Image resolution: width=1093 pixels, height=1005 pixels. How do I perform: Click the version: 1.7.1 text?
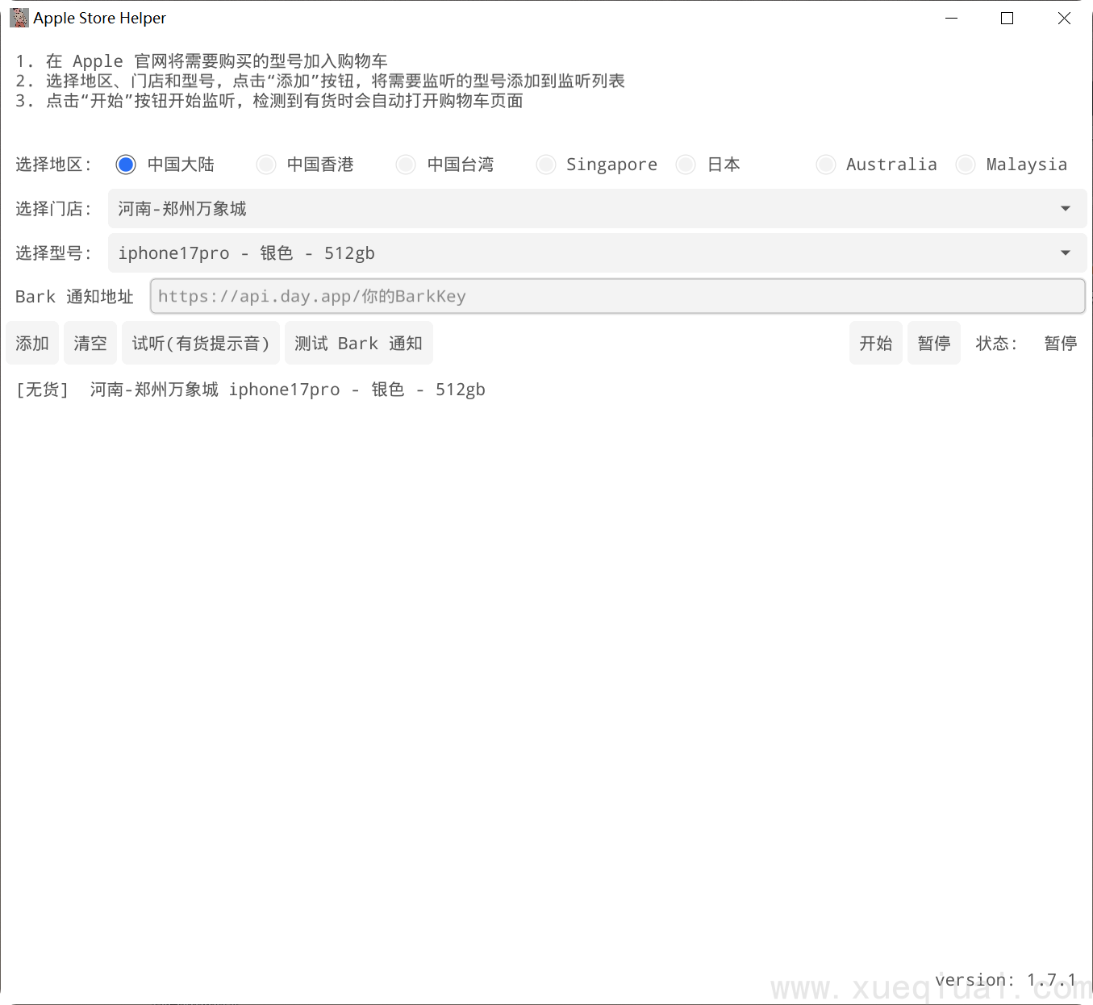point(1006,980)
